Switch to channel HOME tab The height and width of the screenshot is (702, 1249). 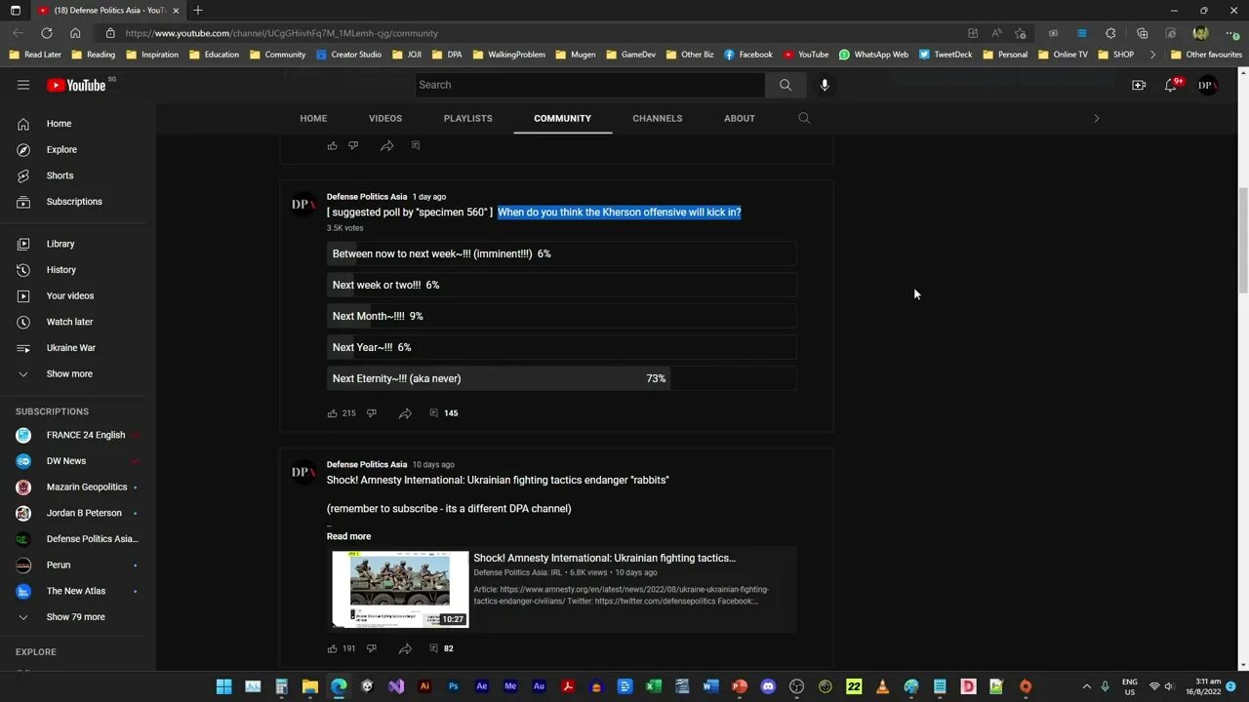pos(313,118)
